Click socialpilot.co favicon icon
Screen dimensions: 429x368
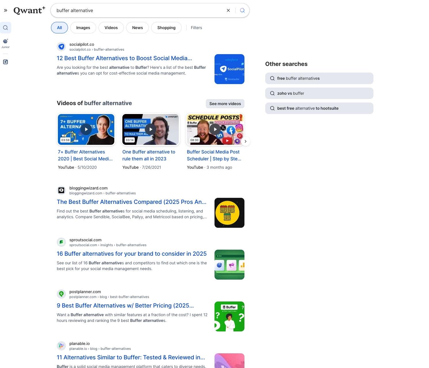[x=61, y=47]
